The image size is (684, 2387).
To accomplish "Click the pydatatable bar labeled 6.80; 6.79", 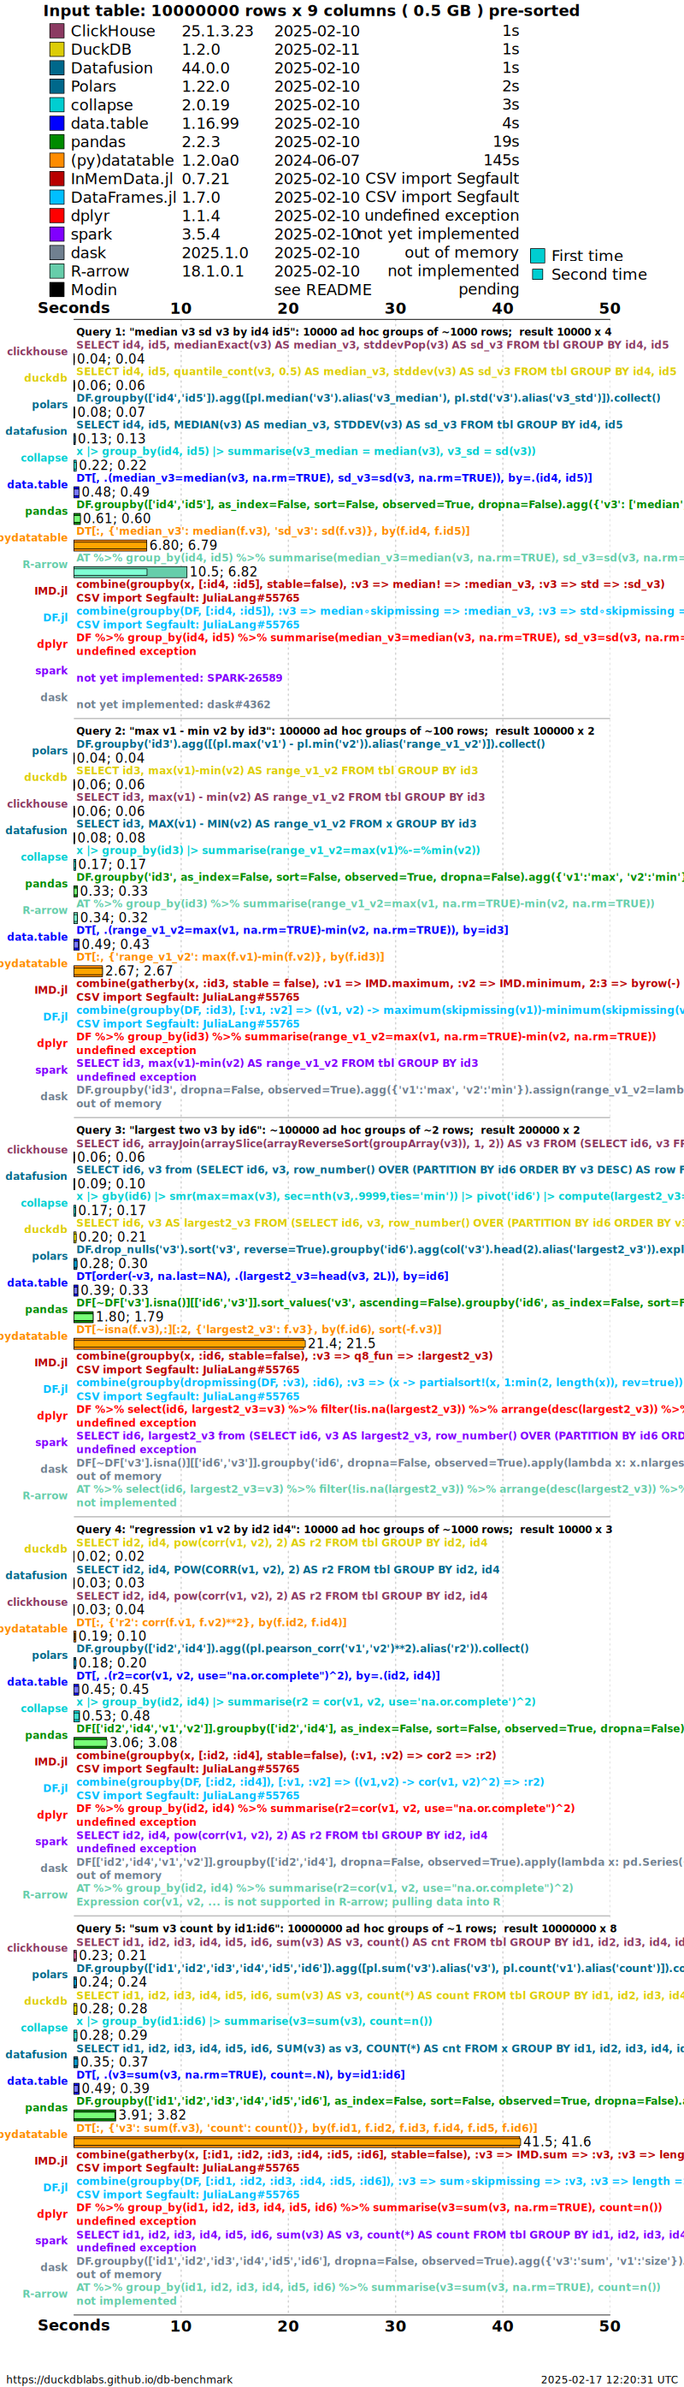I will [110, 545].
